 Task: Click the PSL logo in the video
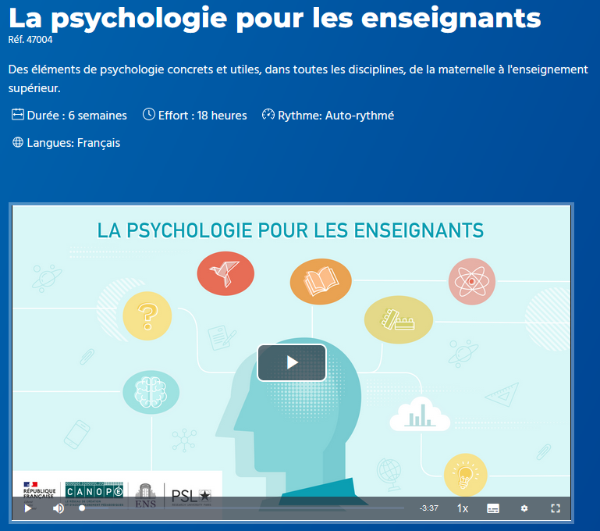[x=191, y=494]
